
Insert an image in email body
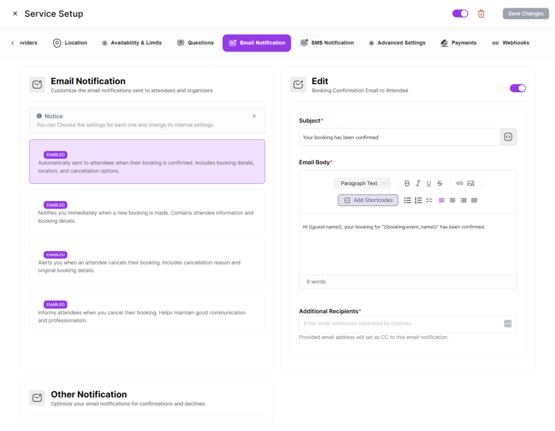pyautogui.click(x=470, y=183)
